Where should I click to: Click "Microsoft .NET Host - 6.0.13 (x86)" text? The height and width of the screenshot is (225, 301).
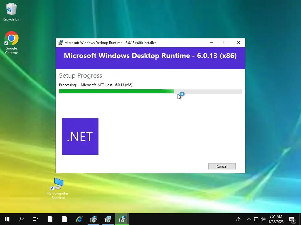[x=106, y=85]
